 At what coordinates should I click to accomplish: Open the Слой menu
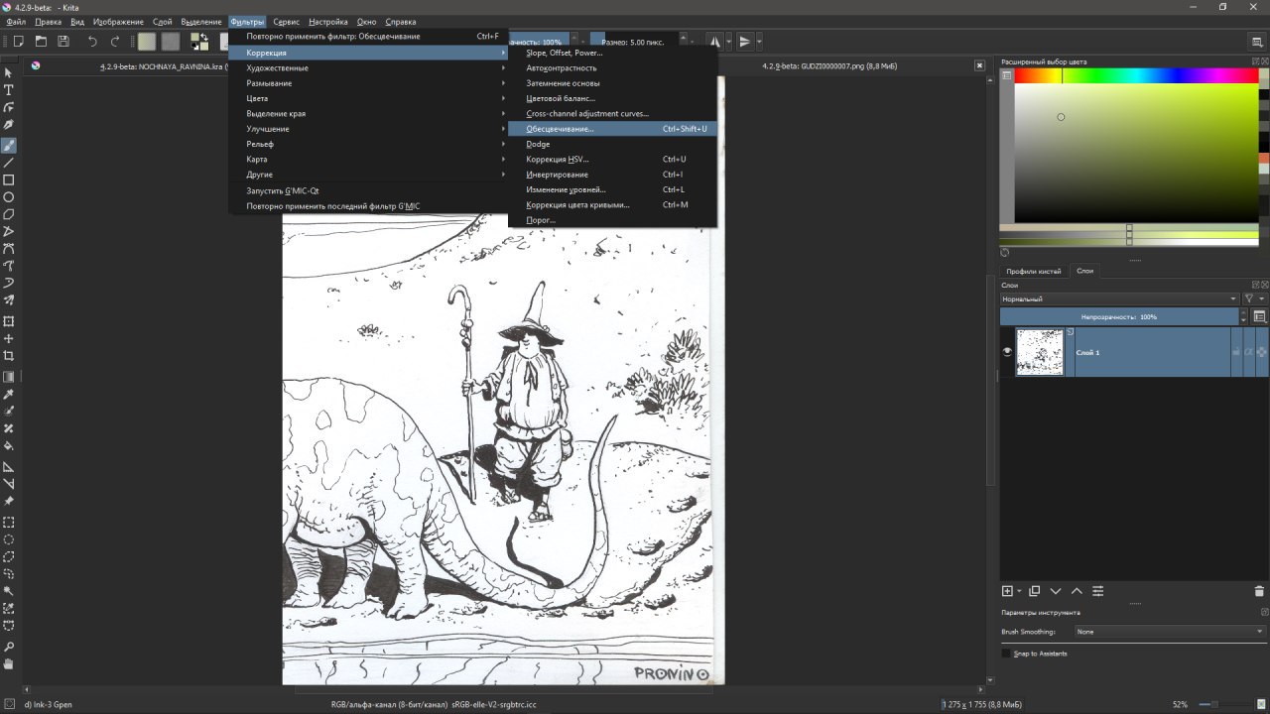[x=162, y=21]
